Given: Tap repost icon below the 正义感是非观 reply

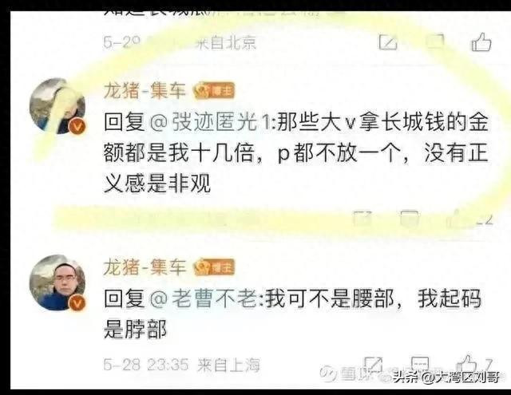Looking at the screenshot, I should 362,218.
